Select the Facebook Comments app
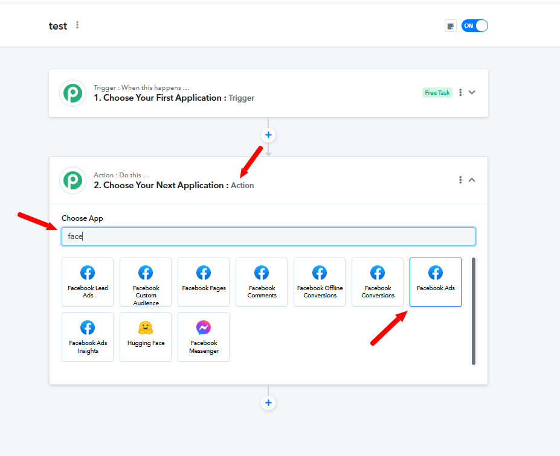Screen dimensions: 560x456 click(262, 282)
